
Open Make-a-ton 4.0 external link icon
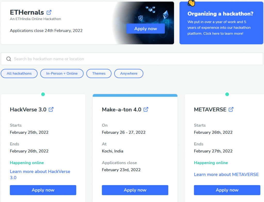146,109
